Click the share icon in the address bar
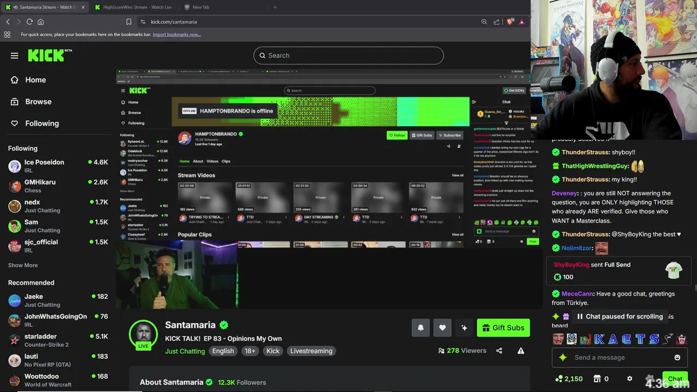Viewport: 697px width, 392px height. (497, 22)
